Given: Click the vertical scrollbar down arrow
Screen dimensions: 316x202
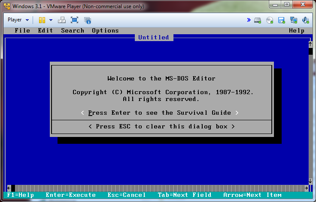Looking at the screenshot, I should (310, 181).
